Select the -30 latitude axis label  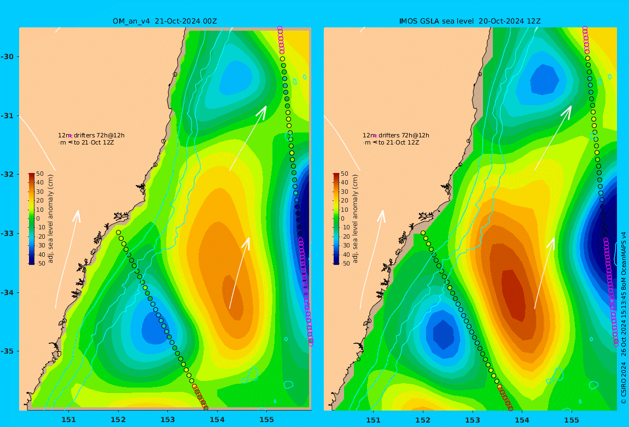[x=7, y=56]
